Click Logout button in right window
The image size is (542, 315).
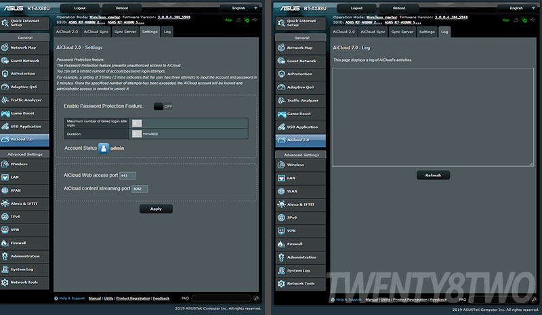pyautogui.click(x=357, y=8)
